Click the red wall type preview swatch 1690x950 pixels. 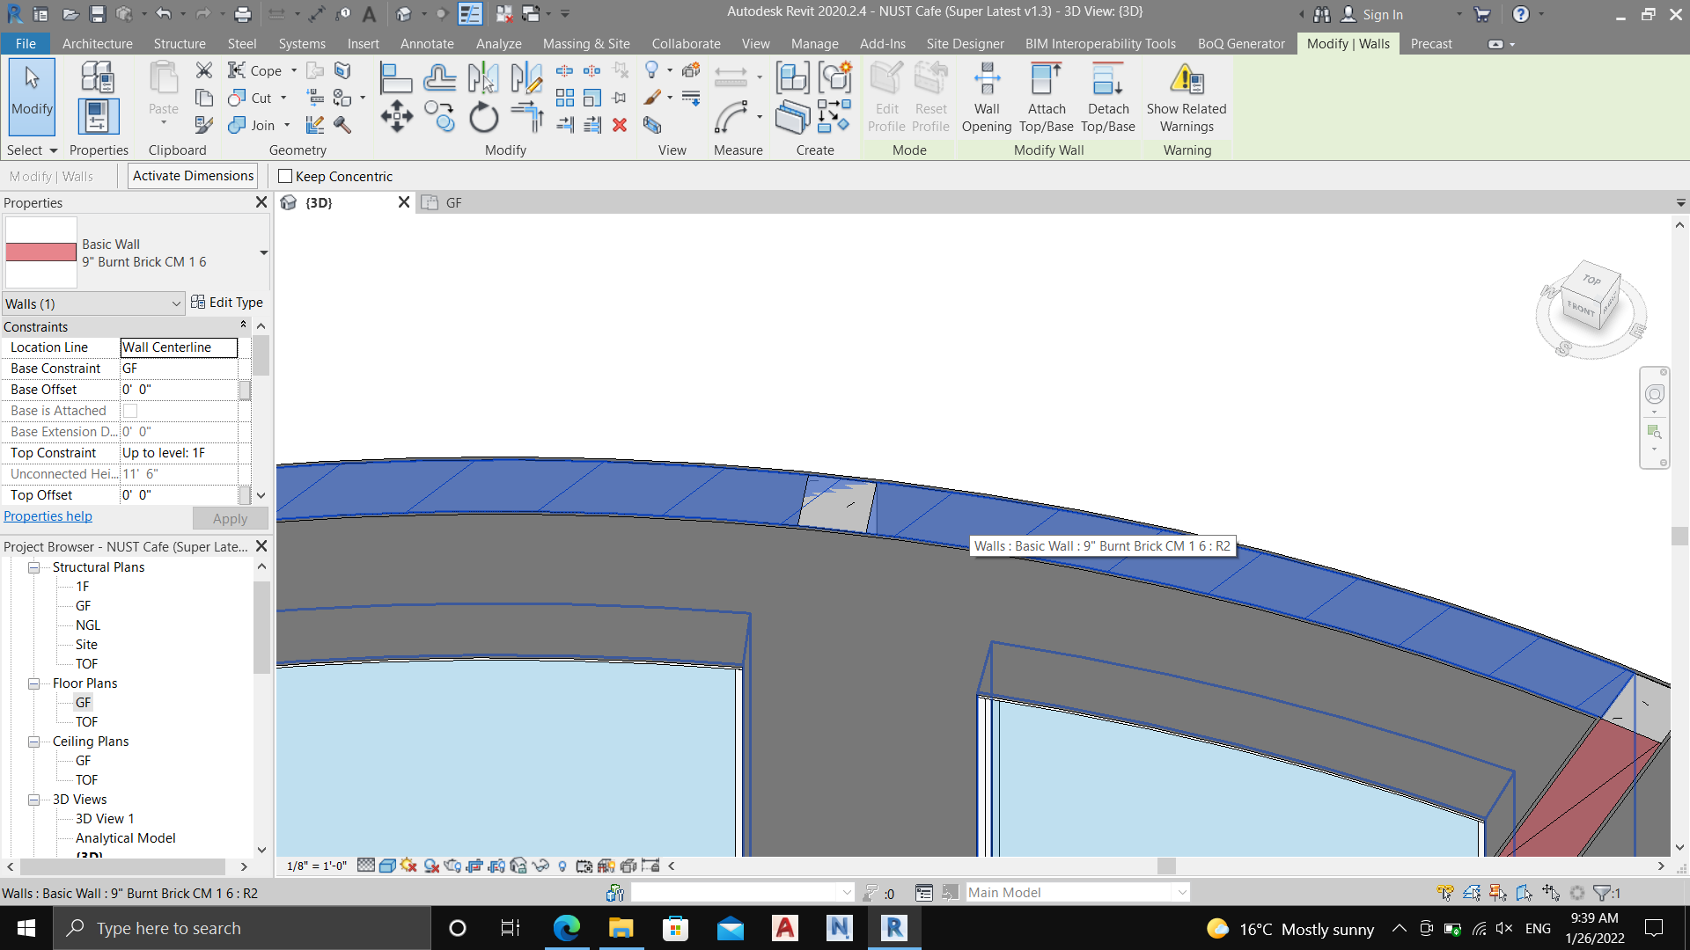(41, 252)
